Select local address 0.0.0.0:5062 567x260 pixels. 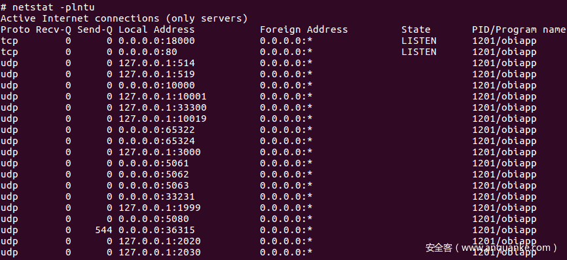point(154,175)
